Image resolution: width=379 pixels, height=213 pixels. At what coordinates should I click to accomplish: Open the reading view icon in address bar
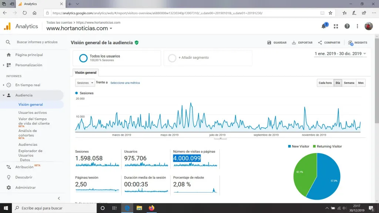322,13
